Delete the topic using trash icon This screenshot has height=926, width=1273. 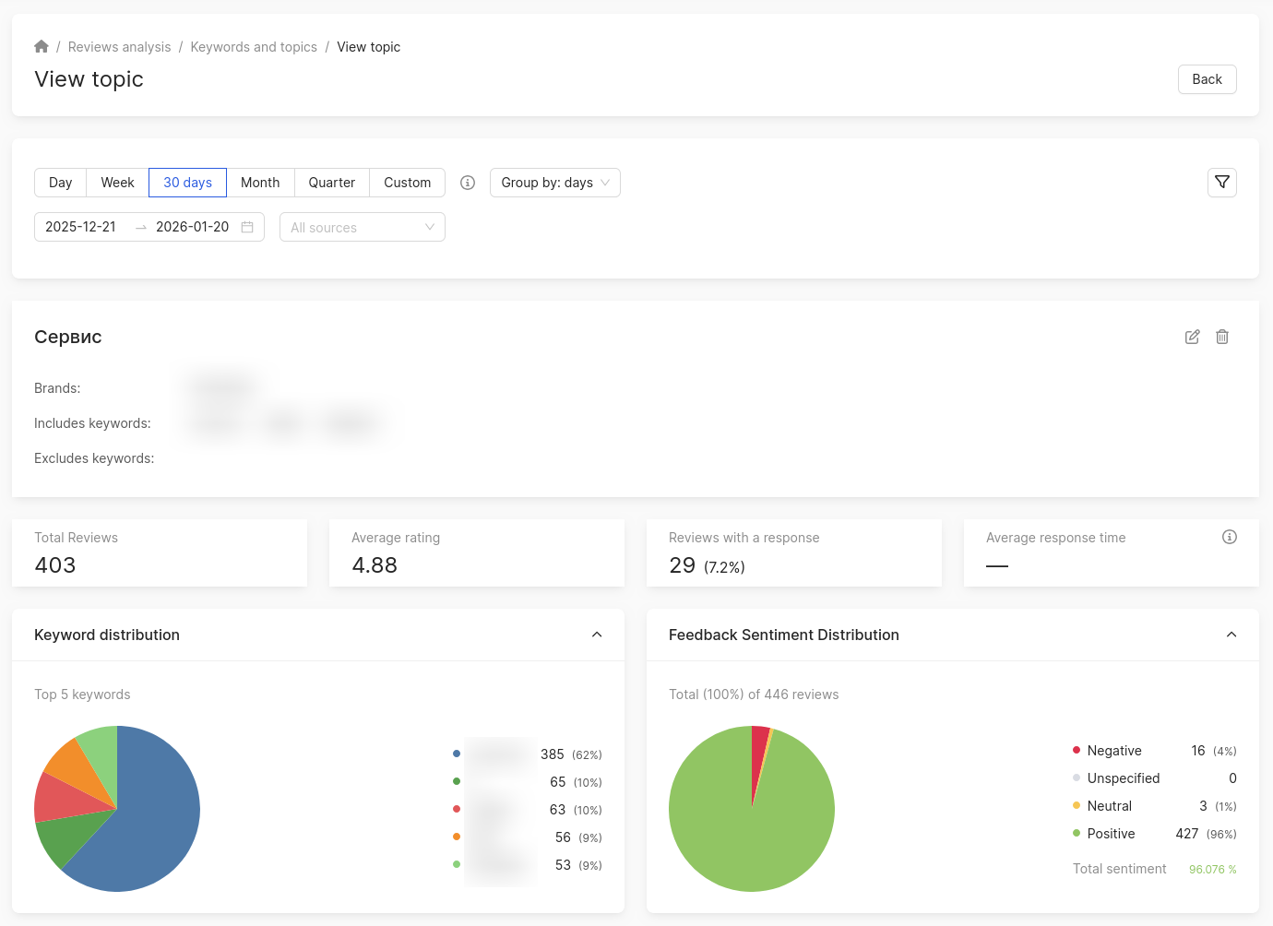point(1221,337)
